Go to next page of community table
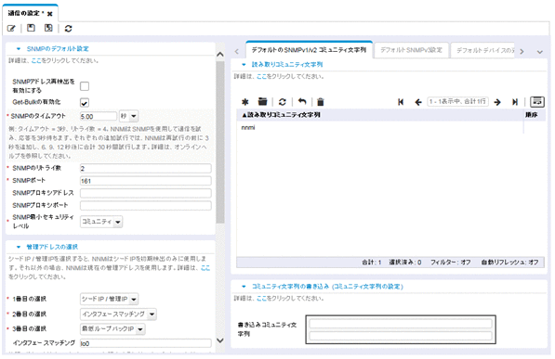Screen dimensions: 555x359 click(x=497, y=102)
